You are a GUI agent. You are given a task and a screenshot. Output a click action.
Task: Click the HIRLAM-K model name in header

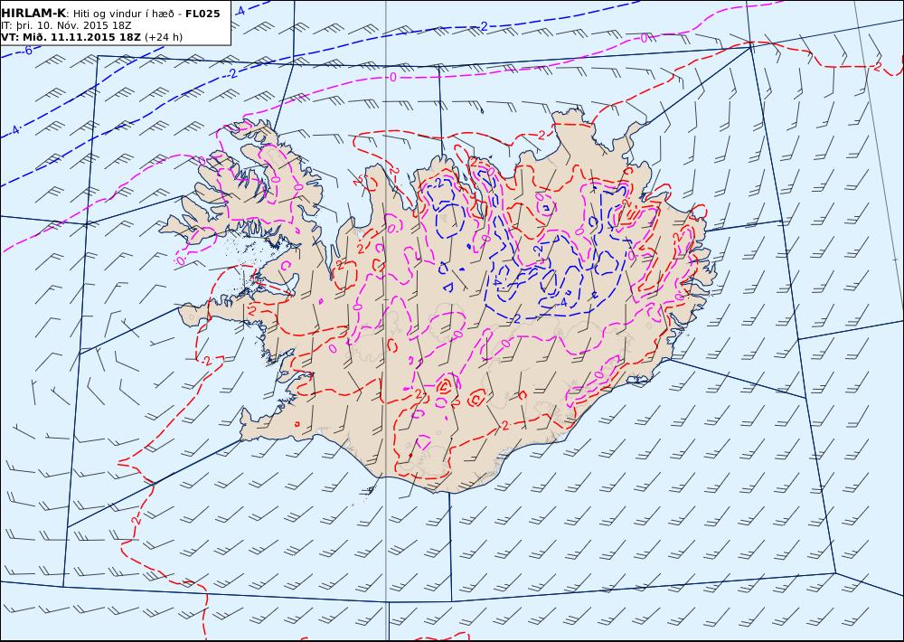33,14
